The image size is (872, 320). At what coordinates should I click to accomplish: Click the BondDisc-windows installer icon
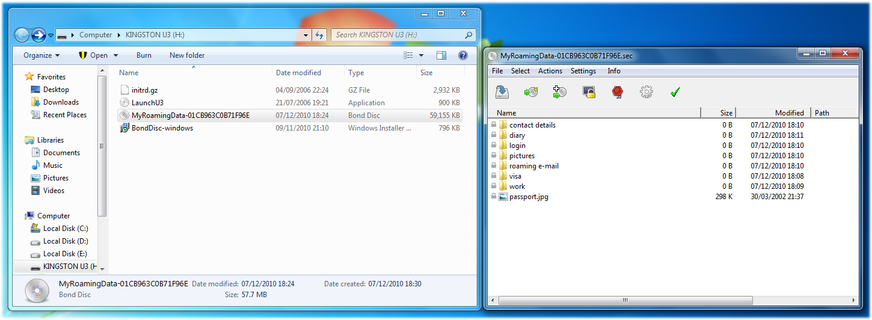124,128
